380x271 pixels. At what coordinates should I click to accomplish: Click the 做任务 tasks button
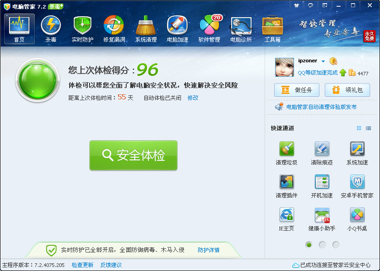click(297, 90)
